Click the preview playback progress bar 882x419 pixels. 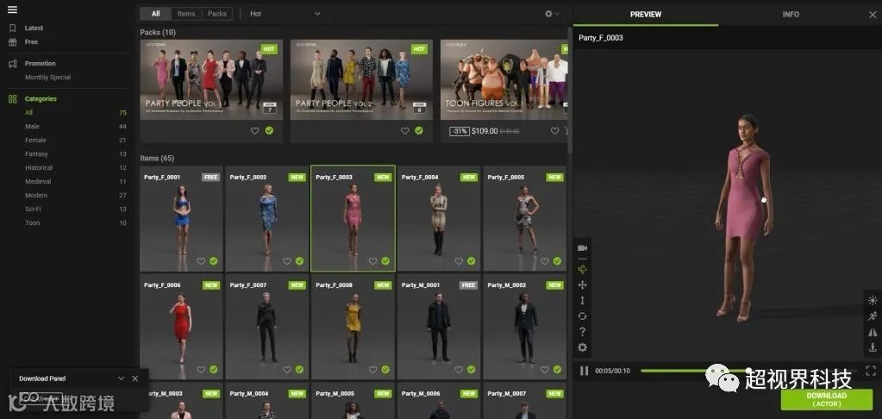[748, 371]
